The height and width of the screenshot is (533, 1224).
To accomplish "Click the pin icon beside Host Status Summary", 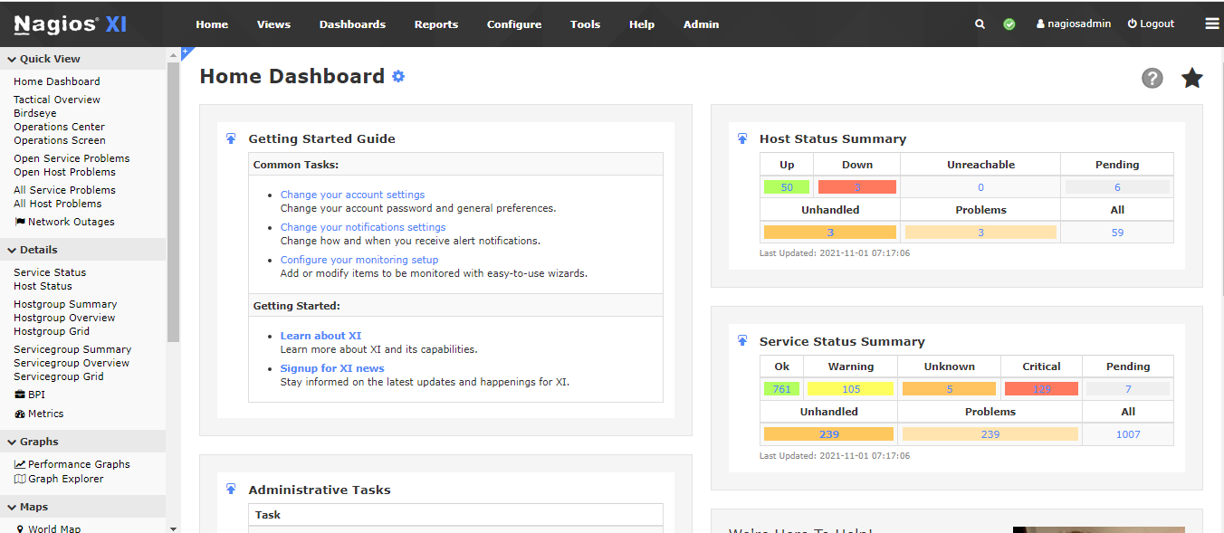I will tap(742, 138).
